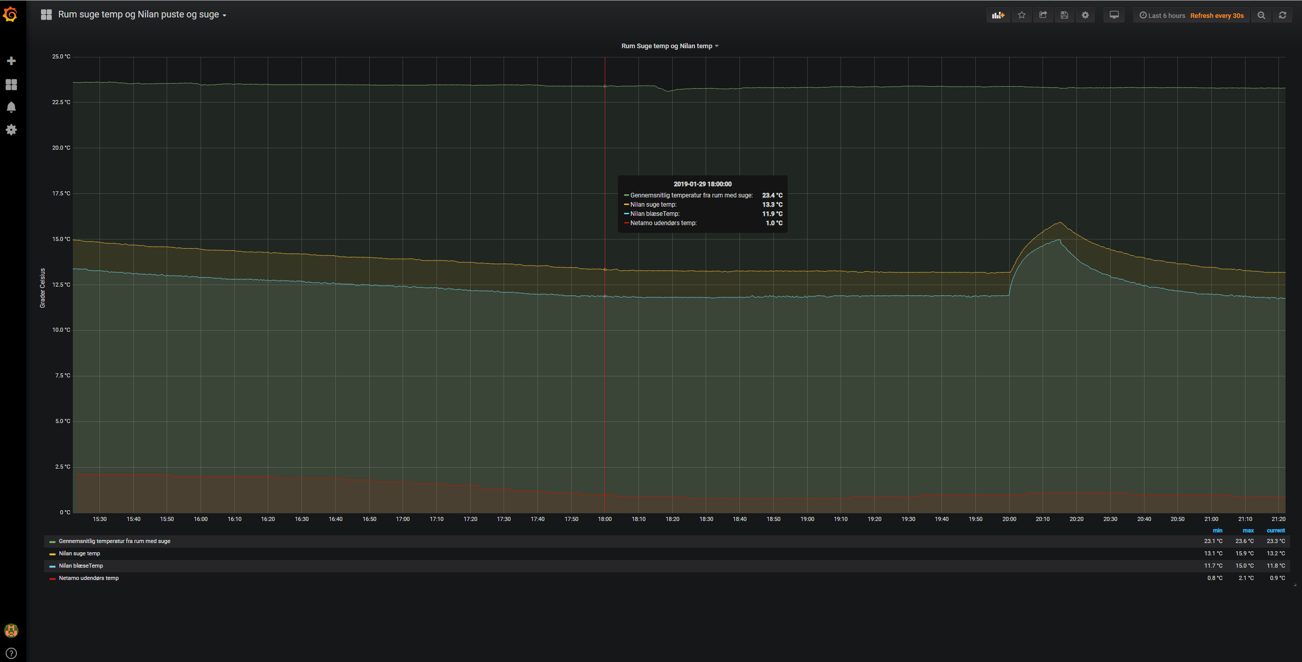
Task: Open the Alerting bell icon
Action: (x=11, y=107)
